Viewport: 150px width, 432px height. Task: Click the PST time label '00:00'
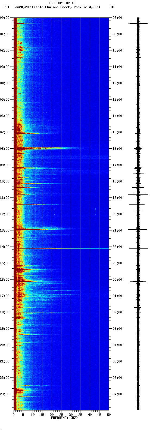click(5, 18)
